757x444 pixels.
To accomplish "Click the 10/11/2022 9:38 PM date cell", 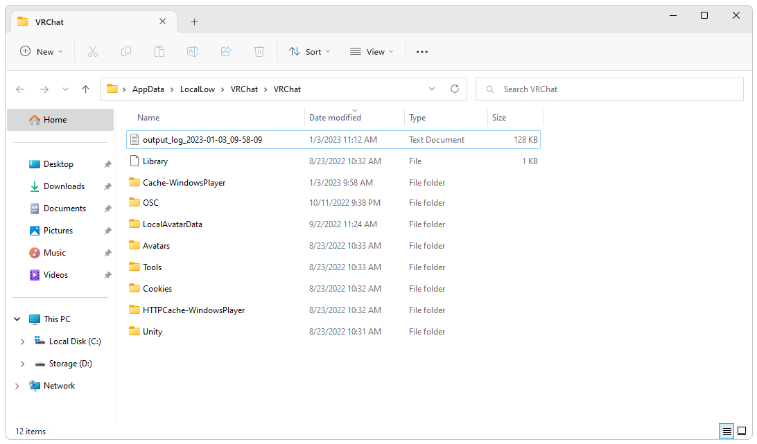I will click(345, 203).
